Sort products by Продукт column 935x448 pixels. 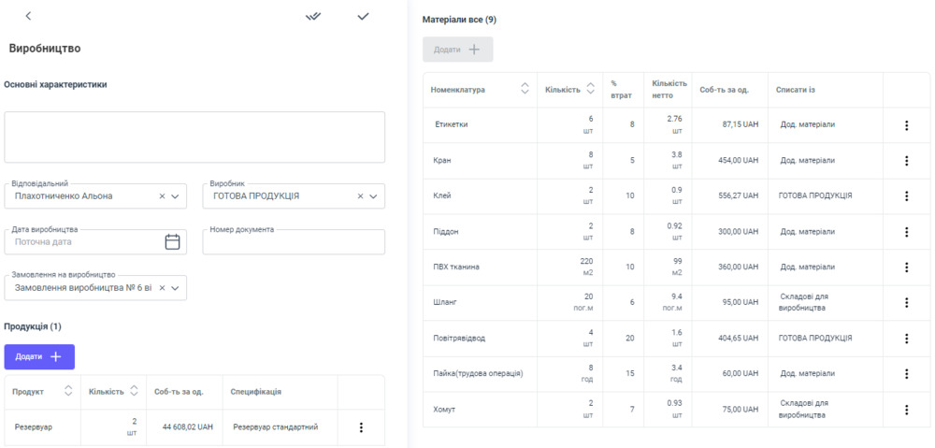68,392
